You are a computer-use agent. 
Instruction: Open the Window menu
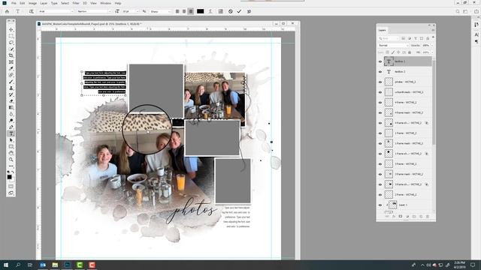[106, 3]
